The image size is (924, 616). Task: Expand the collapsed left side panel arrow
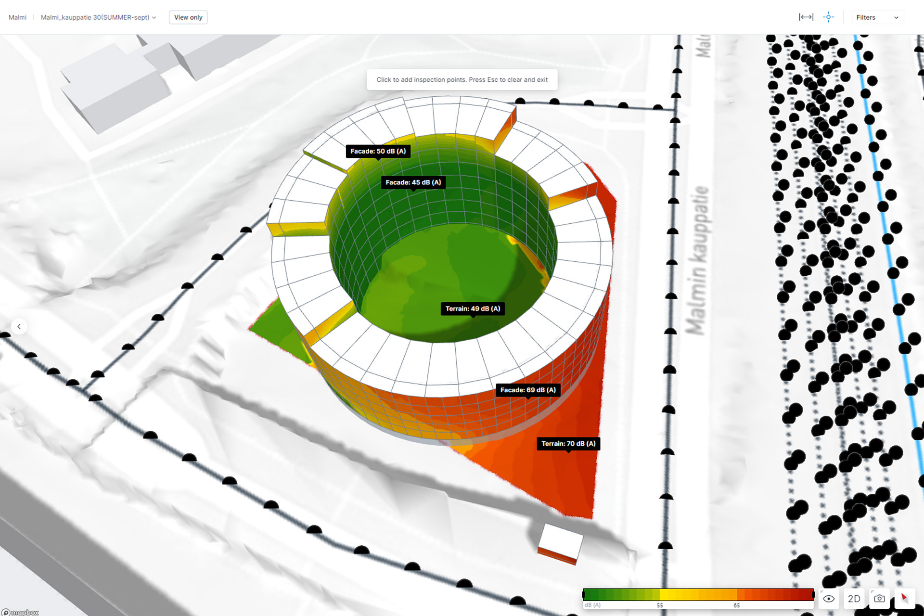click(19, 327)
